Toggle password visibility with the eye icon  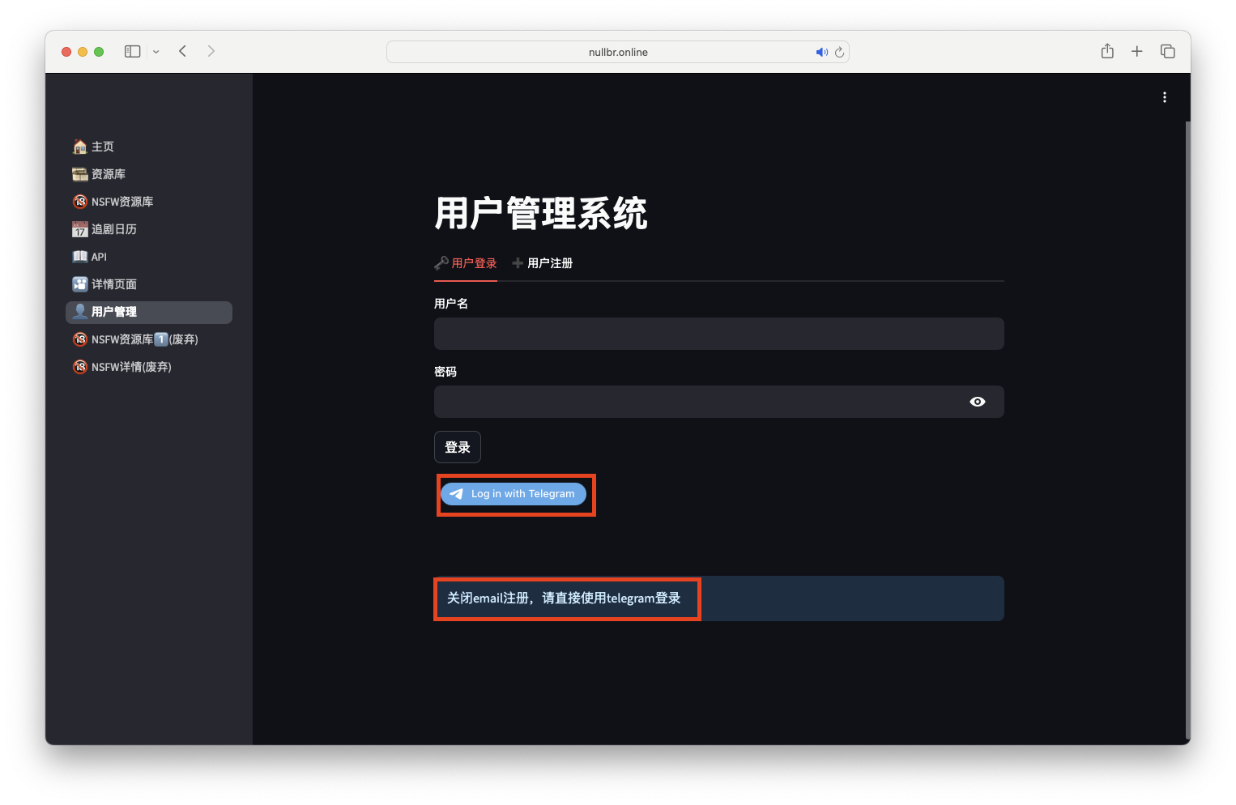point(977,401)
